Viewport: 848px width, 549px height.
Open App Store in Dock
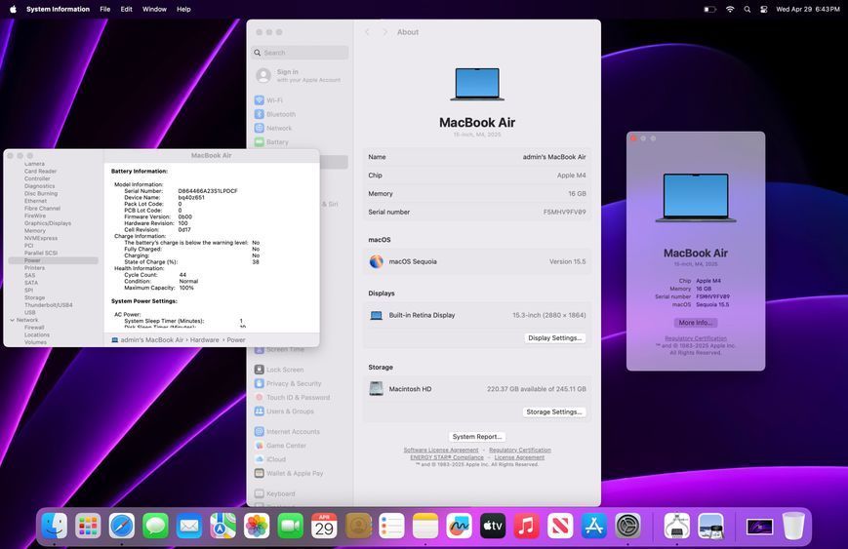(594, 526)
